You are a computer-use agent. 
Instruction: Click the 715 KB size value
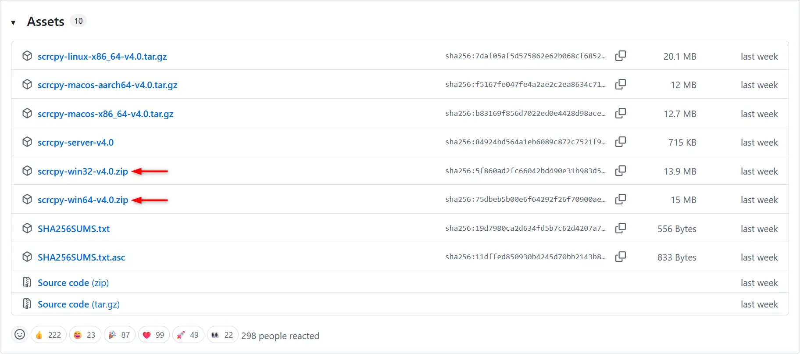tap(682, 142)
